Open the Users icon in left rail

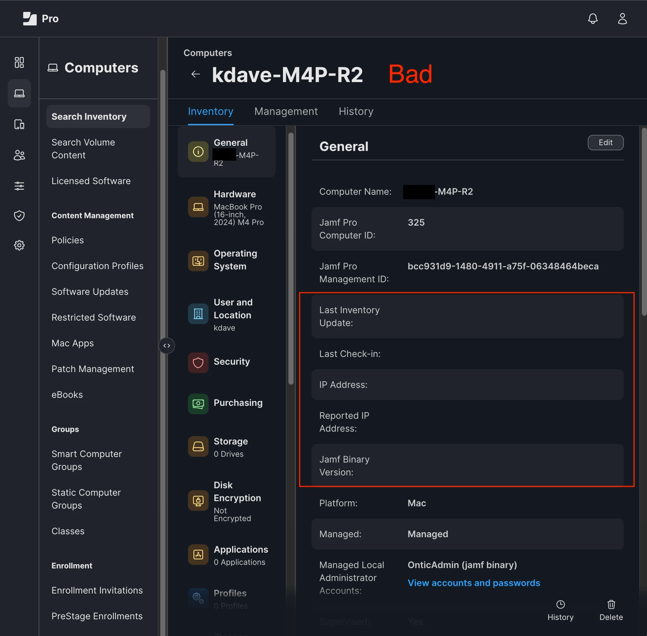click(x=19, y=155)
